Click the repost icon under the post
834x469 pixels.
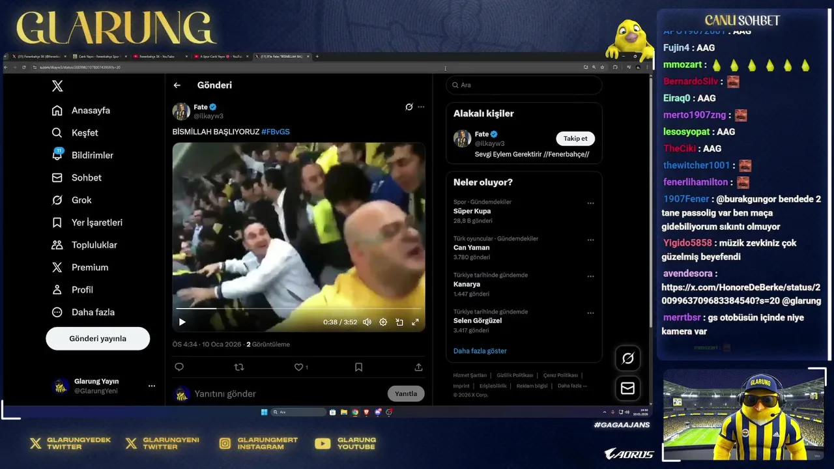coord(239,367)
